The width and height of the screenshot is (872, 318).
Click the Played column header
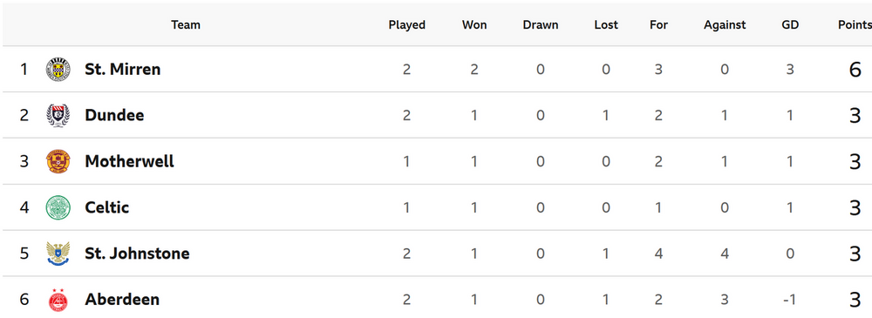tap(407, 25)
